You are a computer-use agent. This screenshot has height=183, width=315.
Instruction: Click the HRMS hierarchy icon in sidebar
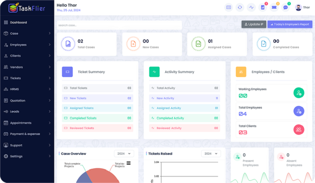point(6,89)
